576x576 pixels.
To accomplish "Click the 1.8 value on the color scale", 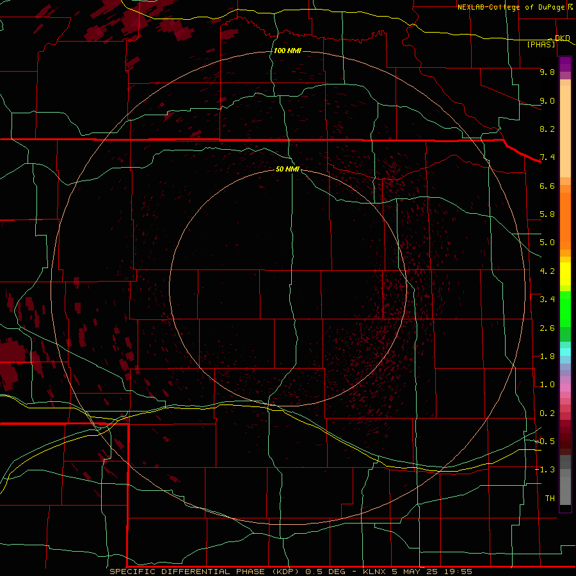I will (547, 356).
